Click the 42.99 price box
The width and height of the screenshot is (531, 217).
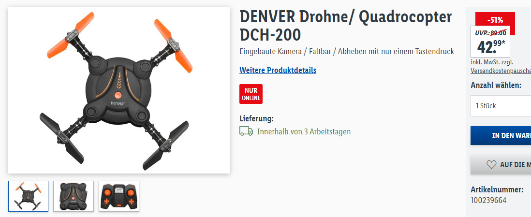490,42
